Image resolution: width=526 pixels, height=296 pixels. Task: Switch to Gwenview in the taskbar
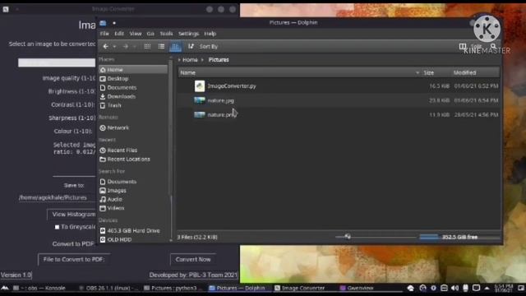(x=357, y=288)
